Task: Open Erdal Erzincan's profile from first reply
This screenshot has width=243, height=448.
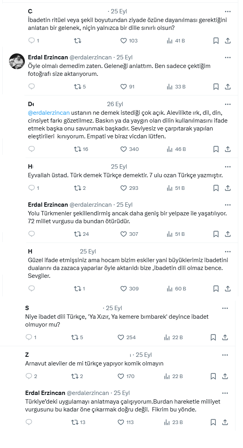Action: 48,57
